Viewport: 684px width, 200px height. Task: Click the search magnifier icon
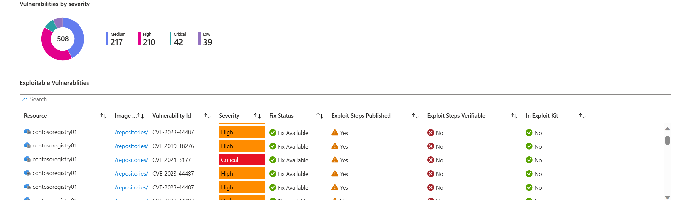coord(25,99)
